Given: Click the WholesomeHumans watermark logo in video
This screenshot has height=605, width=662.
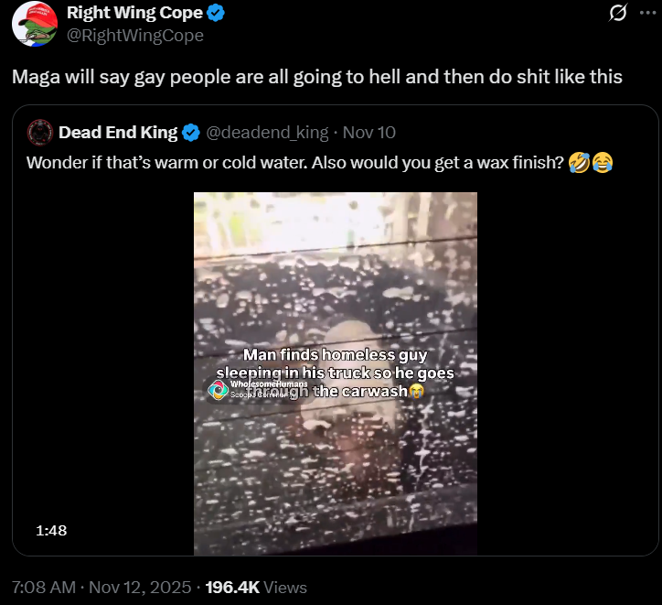Looking at the screenshot, I should pos(219,390).
